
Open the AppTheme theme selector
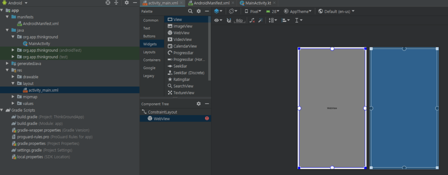click(x=297, y=11)
